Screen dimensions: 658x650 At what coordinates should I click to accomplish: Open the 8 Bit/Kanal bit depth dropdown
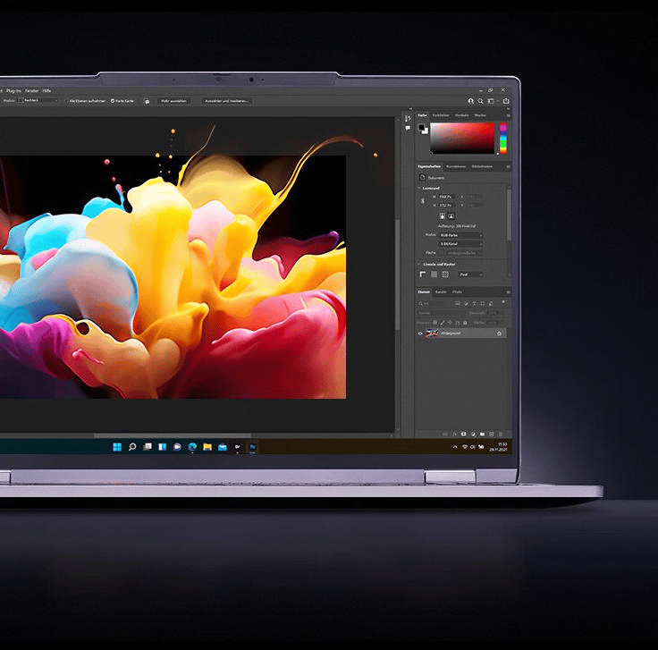[460, 243]
